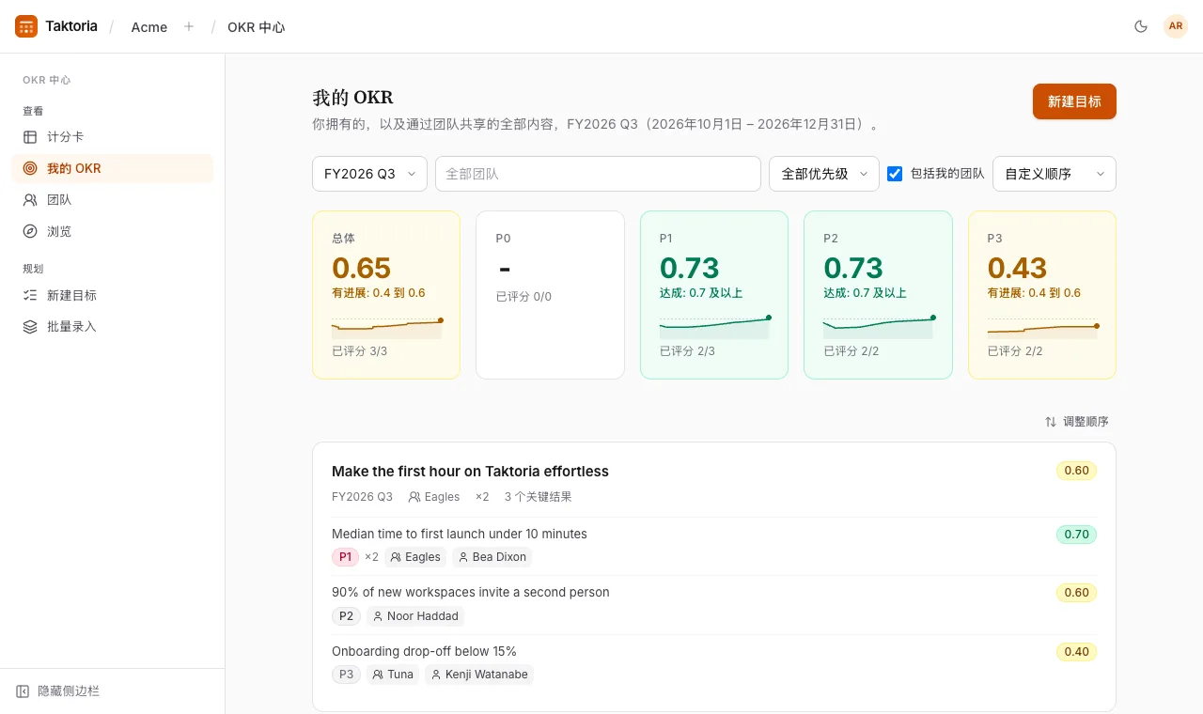Click the 总体 0.65 score card
This screenshot has height=714, width=1203.
click(386, 295)
